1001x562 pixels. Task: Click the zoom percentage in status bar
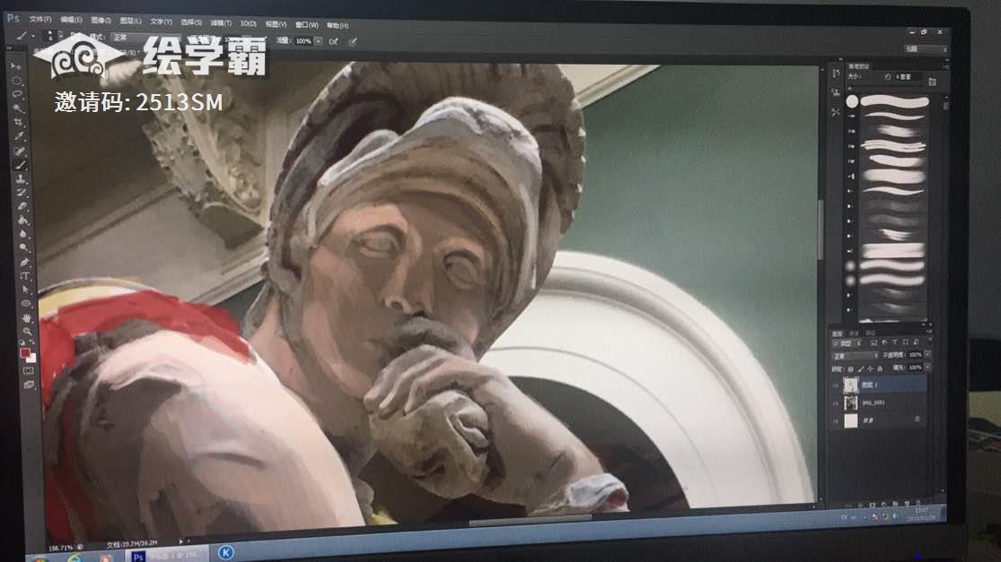click(x=61, y=548)
